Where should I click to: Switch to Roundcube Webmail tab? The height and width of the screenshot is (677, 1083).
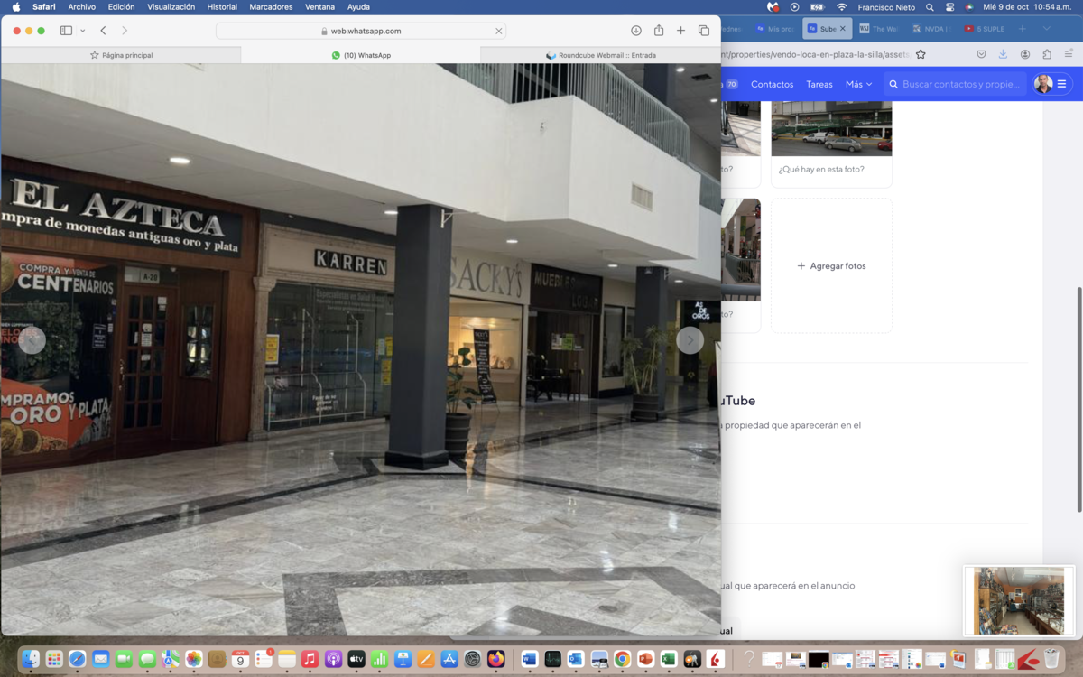(601, 55)
